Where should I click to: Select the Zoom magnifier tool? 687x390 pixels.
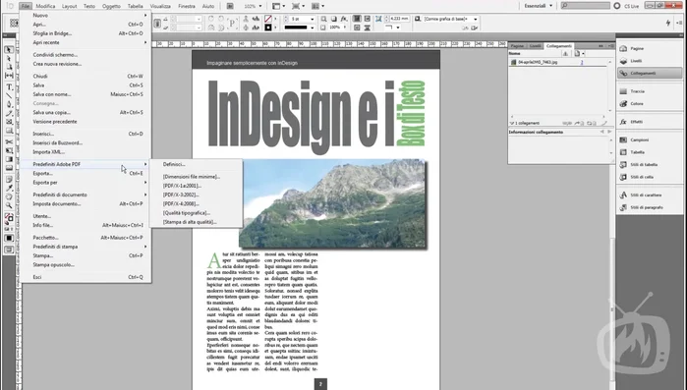click(9, 205)
